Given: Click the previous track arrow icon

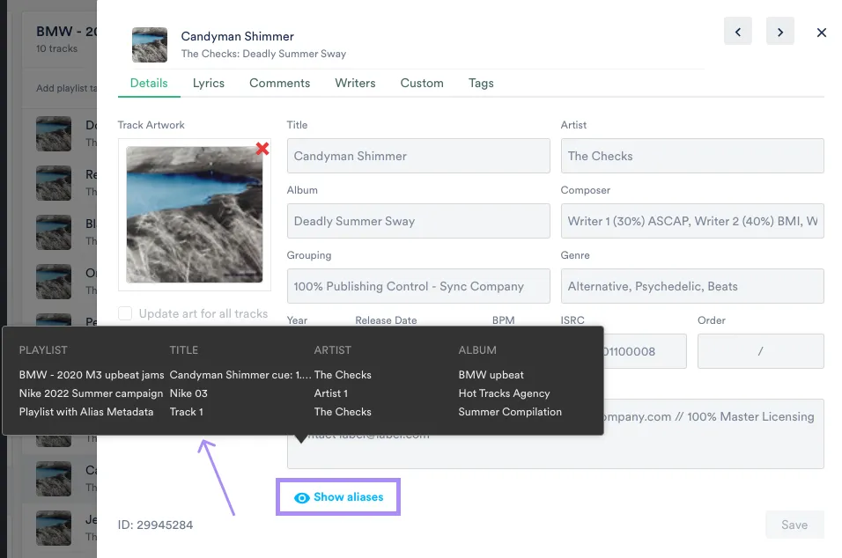Looking at the screenshot, I should point(738,31).
